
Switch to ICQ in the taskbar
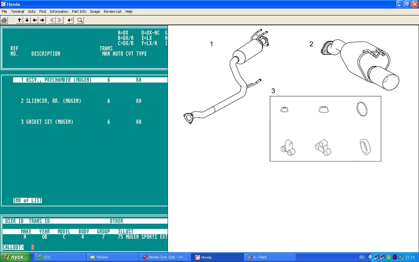click(61, 257)
